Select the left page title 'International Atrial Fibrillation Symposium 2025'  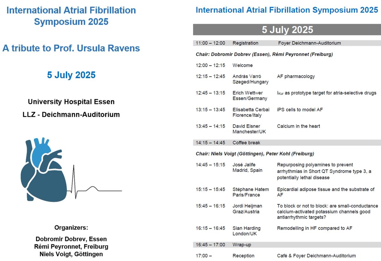coord(71,16)
